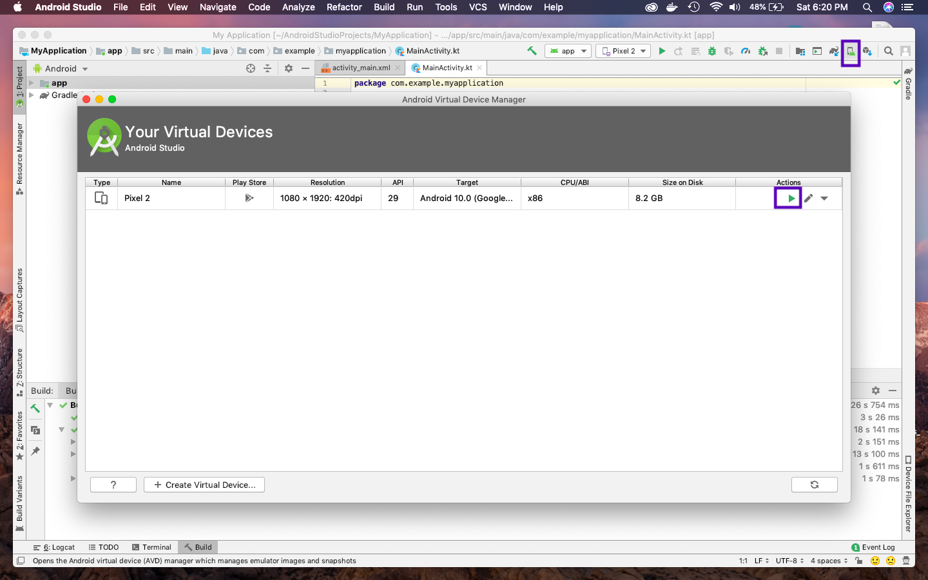Open Event Log in status bar

(x=873, y=547)
